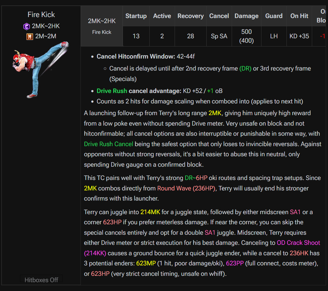Click the Startup column header
Viewport: 328px width, 291px height.
tap(136, 16)
